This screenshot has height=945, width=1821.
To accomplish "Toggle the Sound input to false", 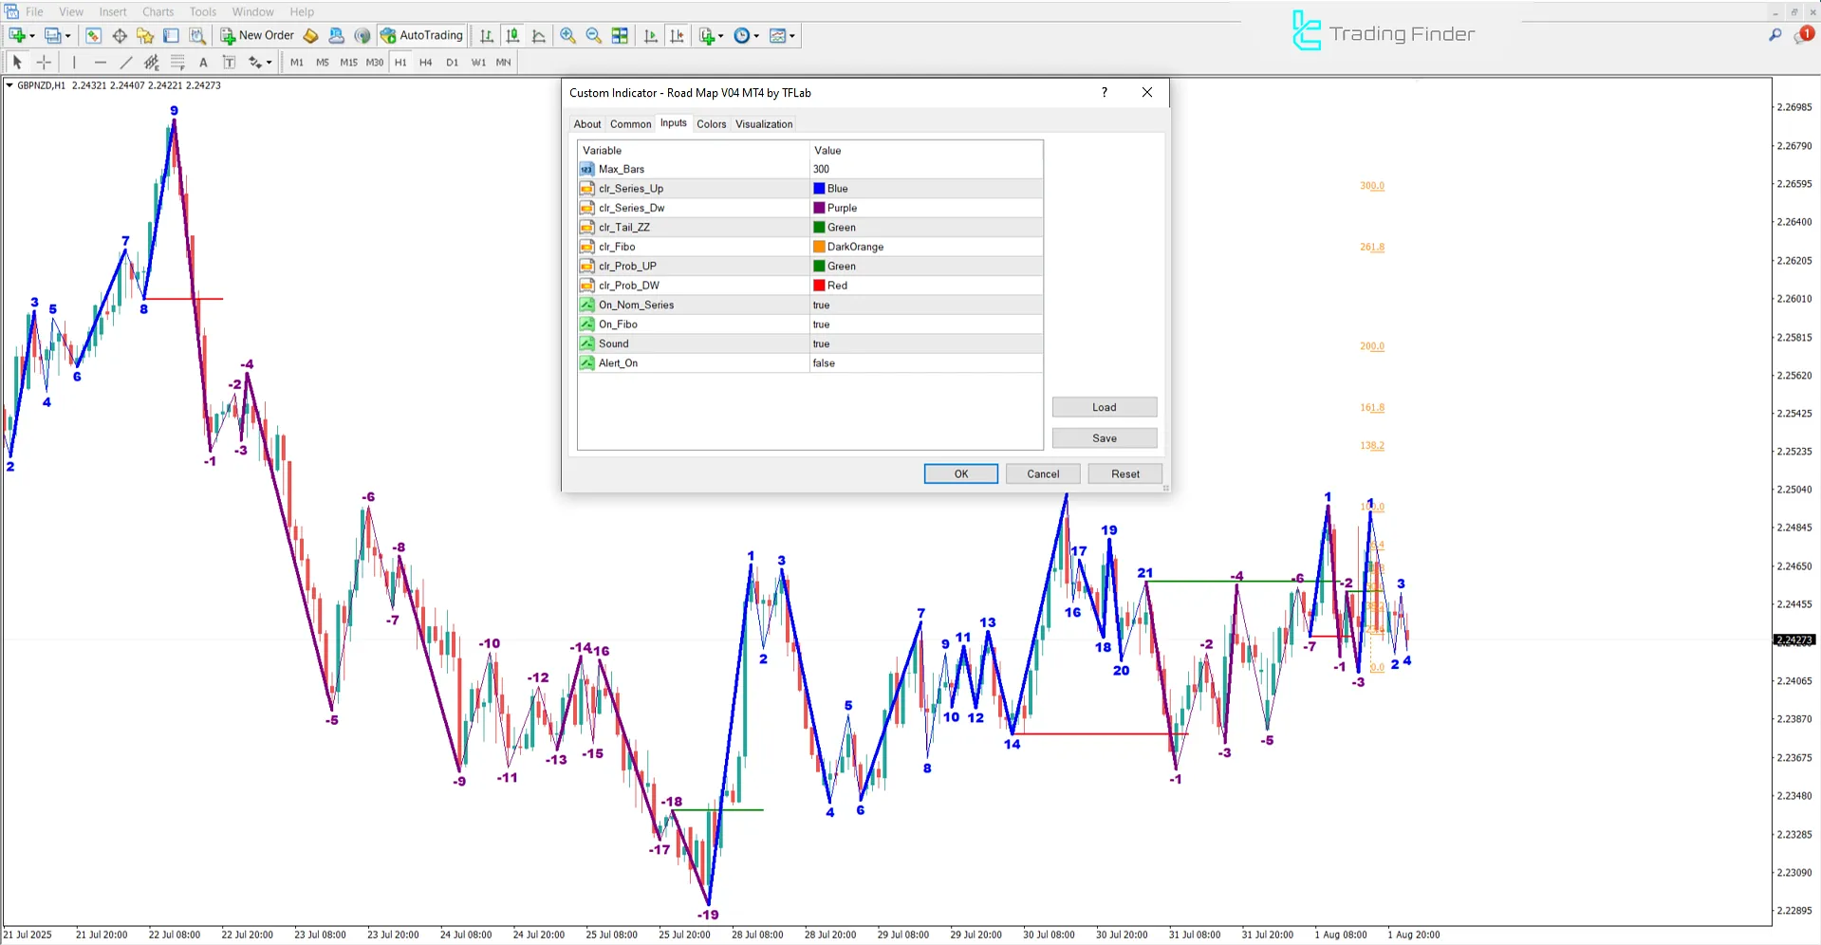I will (821, 343).
